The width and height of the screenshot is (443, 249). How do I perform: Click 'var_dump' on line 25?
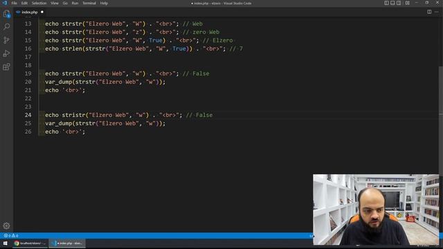click(x=58, y=123)
